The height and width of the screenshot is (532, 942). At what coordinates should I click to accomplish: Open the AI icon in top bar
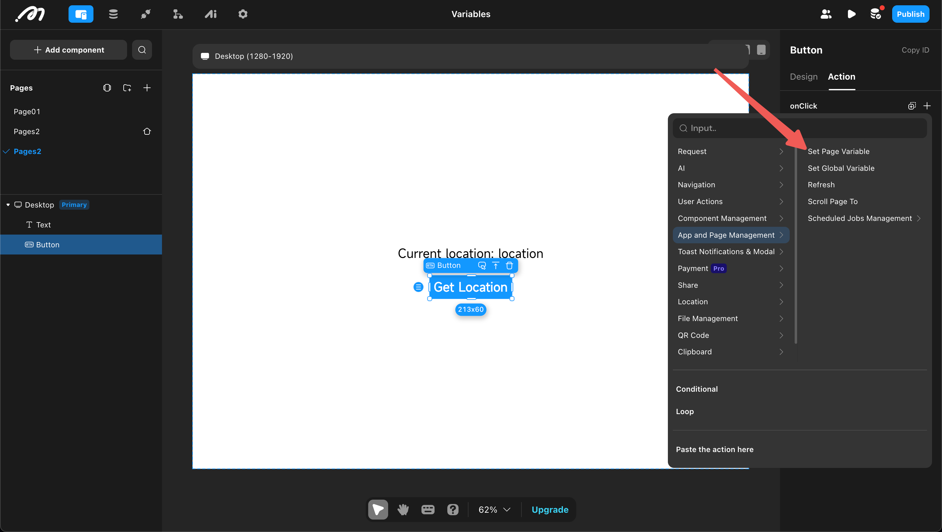pyautogui.click(x=211, y=14)
